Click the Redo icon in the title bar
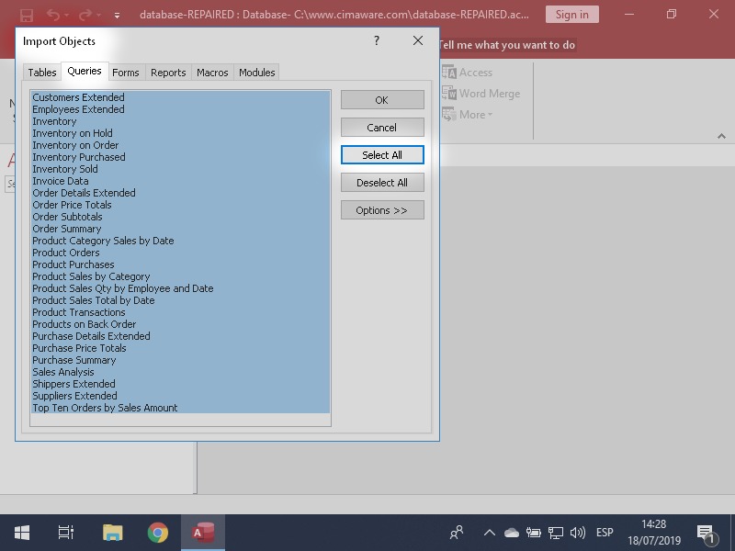 click(x=84, y=15)
